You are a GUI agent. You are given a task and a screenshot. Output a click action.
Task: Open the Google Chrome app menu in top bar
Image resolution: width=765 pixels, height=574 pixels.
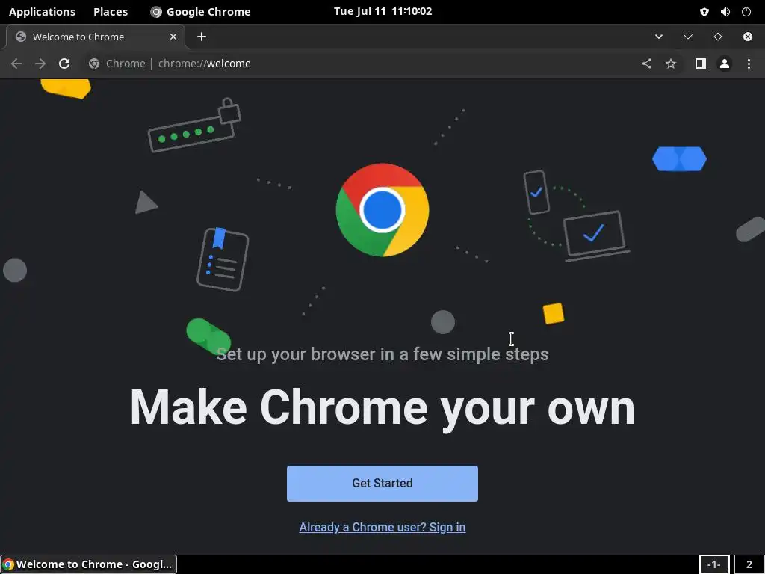tap(200, 12)
